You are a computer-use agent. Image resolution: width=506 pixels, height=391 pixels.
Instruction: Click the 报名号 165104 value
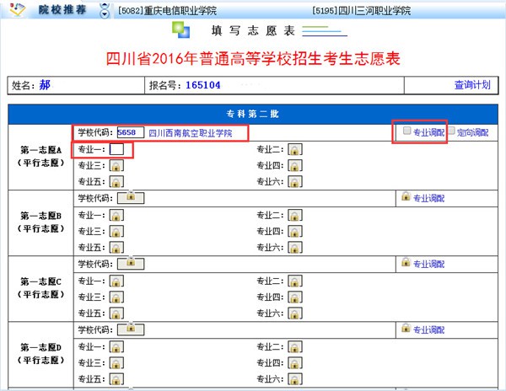[x=203, y=85]
